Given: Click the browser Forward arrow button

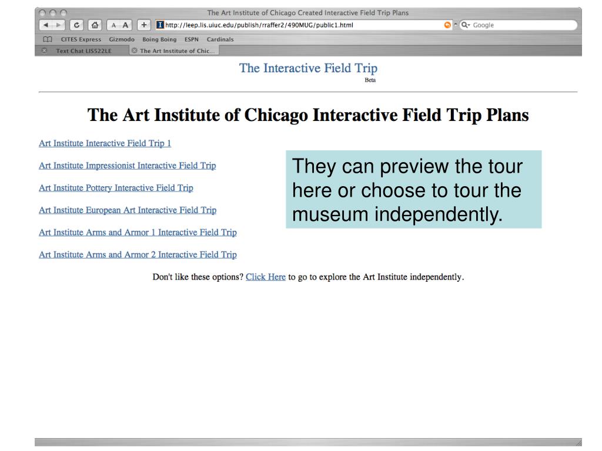Looking at the screenshot, I should click(x=58, y=25).
